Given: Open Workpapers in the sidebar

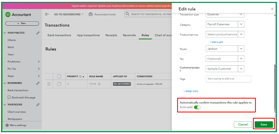Looking at the screenshot, I should tap(15, 119).
